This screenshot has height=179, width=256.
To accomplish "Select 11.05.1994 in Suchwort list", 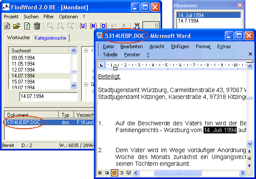I will [x=39, y=64].
